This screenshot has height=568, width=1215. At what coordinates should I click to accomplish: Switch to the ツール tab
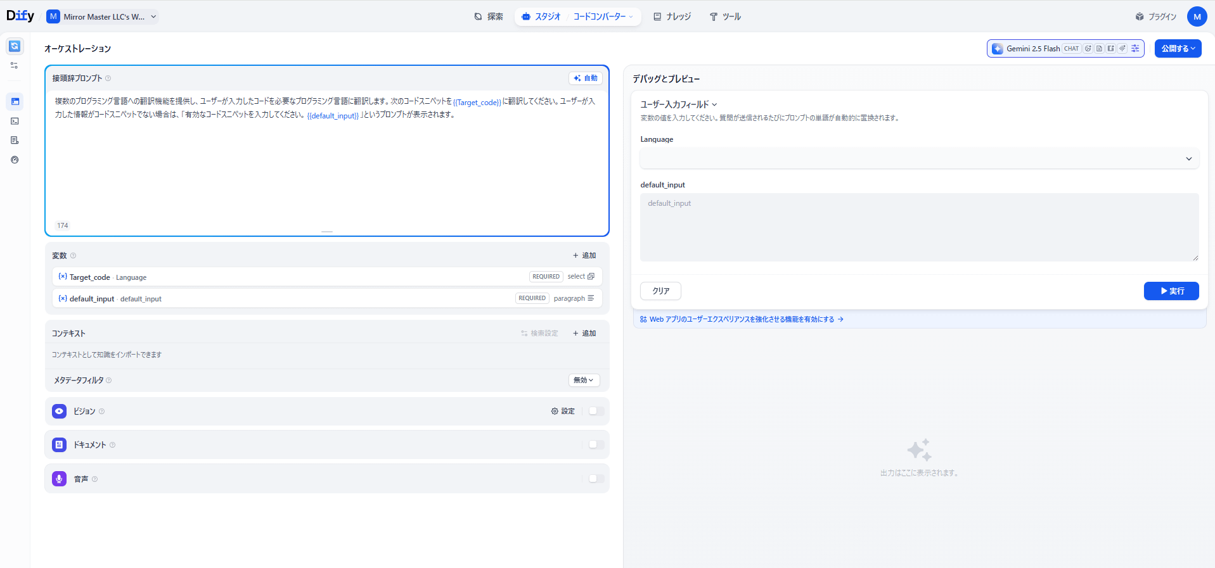point(725,17)
